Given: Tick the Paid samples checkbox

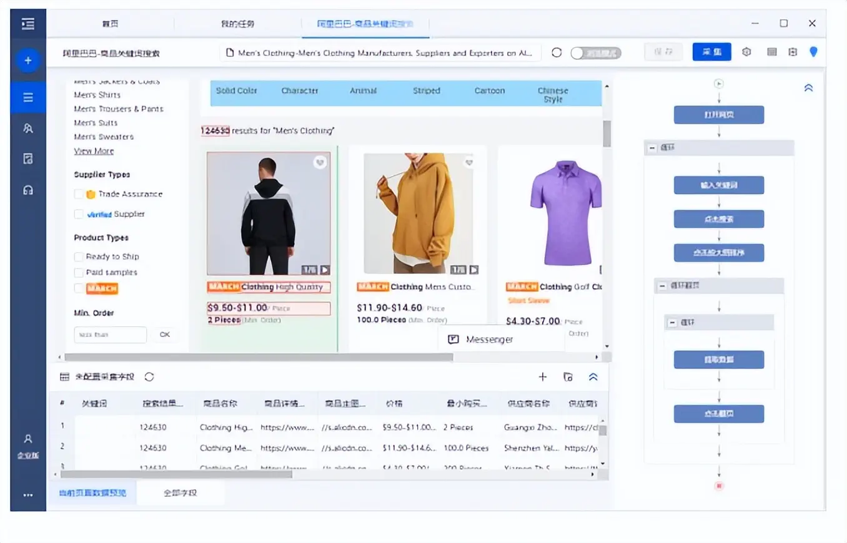Looking at the screenshot, I should pyautogui.click(x=79, y=273).
